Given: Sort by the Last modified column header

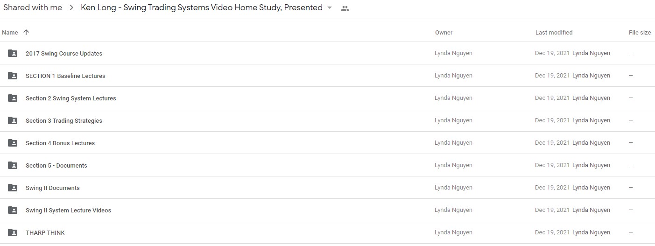Looking at the screenshot, I should pos(554,33).
